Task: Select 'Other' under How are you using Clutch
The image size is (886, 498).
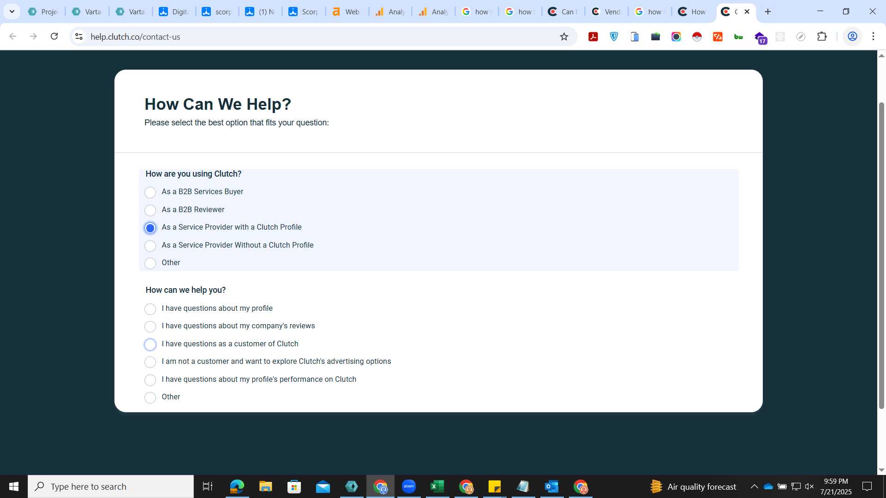Action: (x=150, y=263)
